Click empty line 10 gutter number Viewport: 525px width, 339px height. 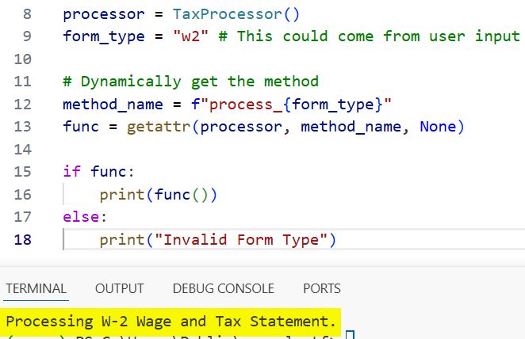pyautogui.click(x=23, y=59)
